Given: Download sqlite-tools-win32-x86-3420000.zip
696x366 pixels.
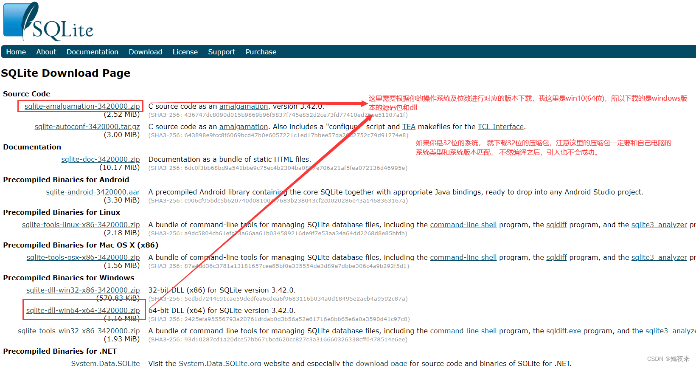Looking at the screenshot, I should 79,331.
